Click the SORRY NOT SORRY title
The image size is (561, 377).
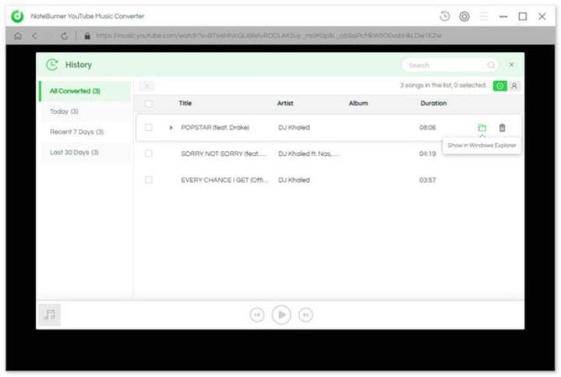pos(224,153)
